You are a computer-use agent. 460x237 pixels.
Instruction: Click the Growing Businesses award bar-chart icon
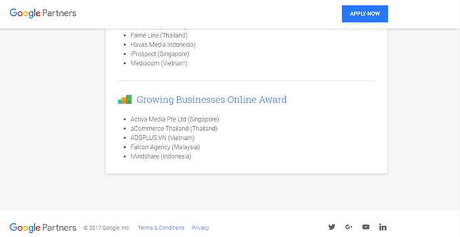click(x=125, y=100)
